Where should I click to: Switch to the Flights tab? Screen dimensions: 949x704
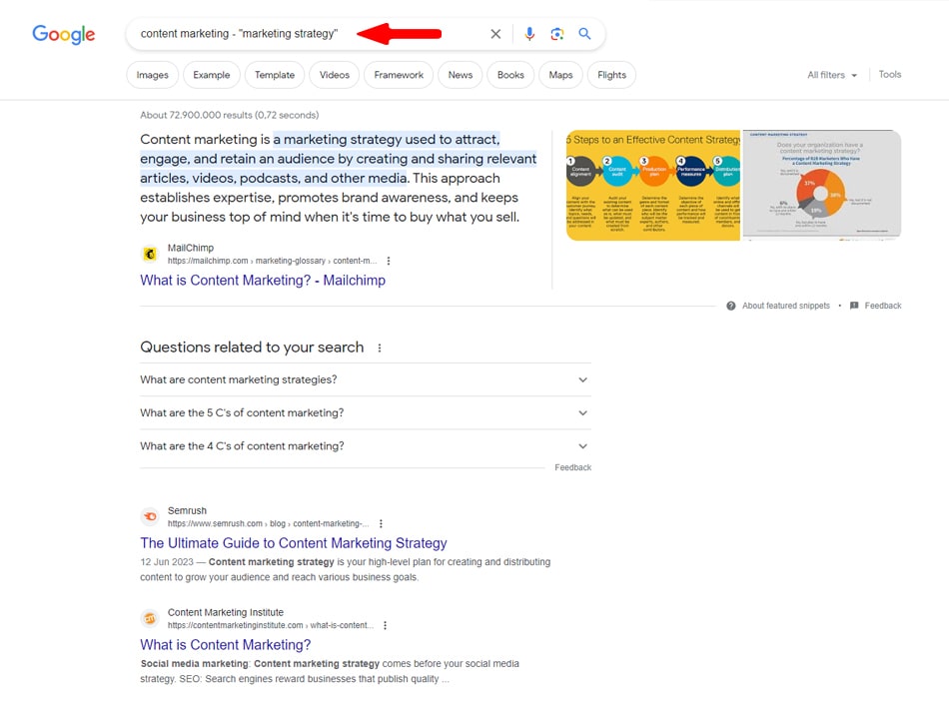click(612, 75)
